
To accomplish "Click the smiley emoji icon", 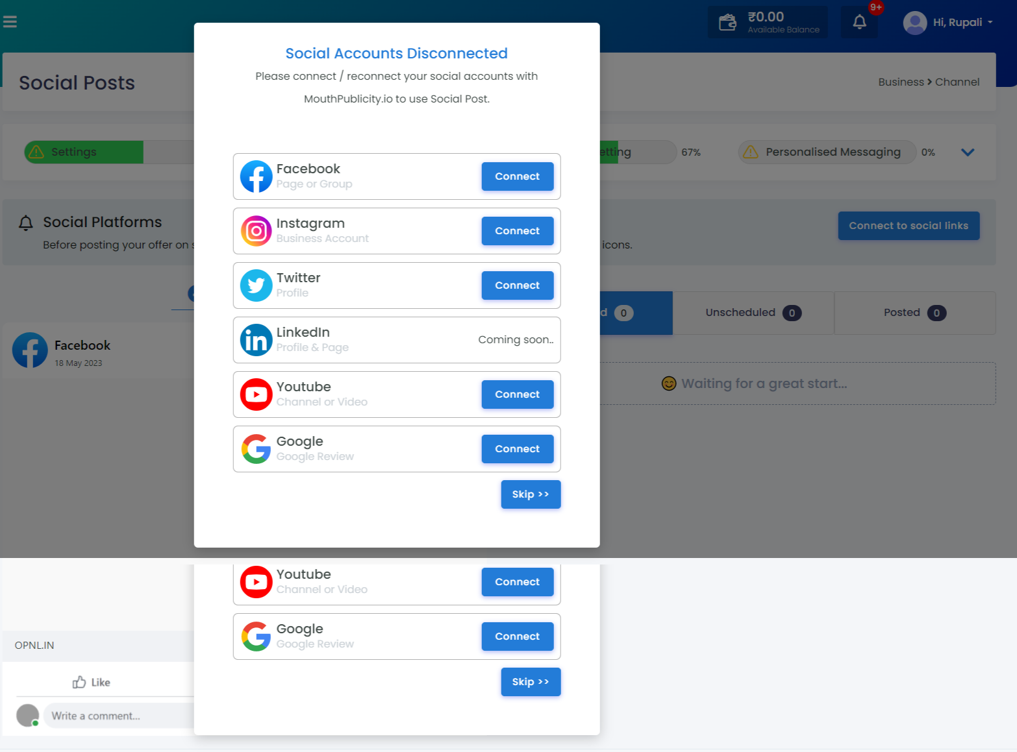I will point(669,383).
